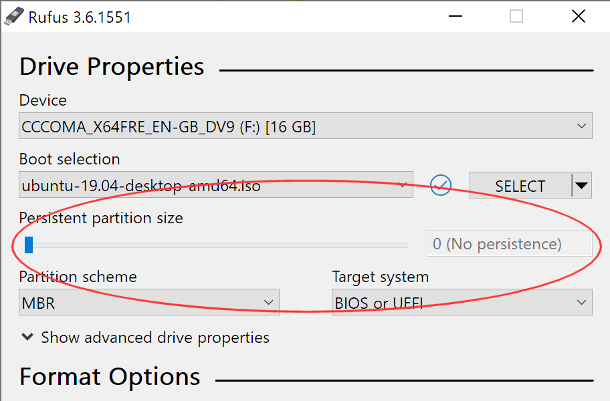The image size is (610, 401).
Task: Click the persistence size value field
Action: [x=509, y=244]
